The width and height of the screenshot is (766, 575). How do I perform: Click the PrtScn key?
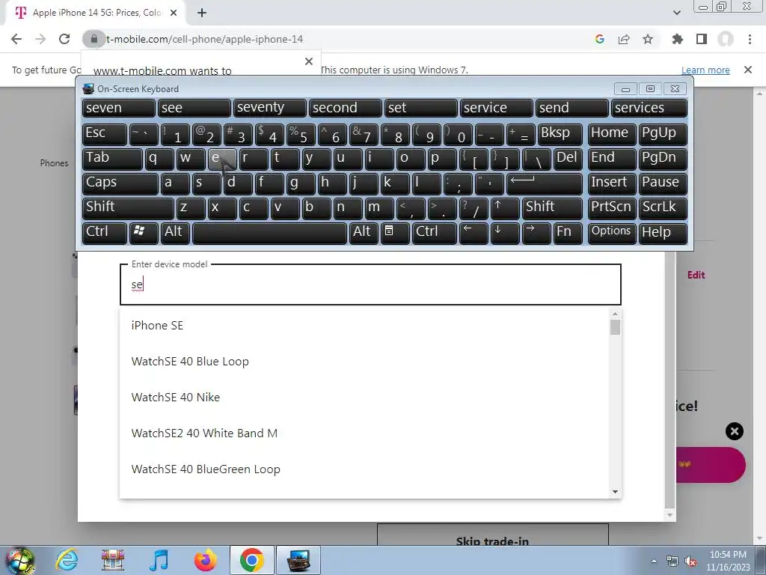[612, 208]
